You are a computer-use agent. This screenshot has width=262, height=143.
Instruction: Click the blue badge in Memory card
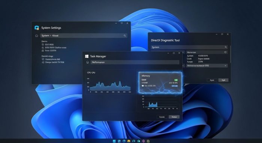click(175, 86)
